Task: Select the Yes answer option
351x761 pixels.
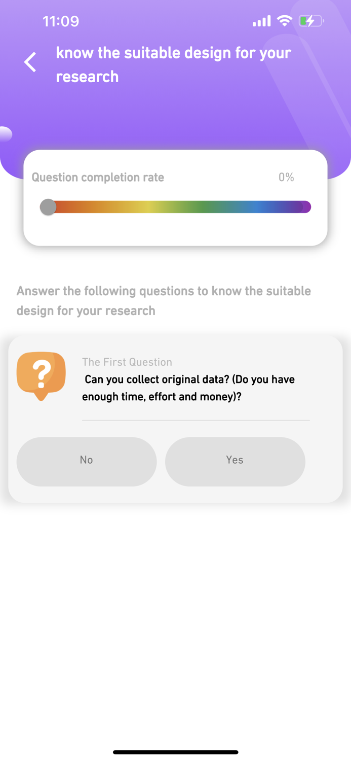Action: pyautogui.click(x=235, y=461)
